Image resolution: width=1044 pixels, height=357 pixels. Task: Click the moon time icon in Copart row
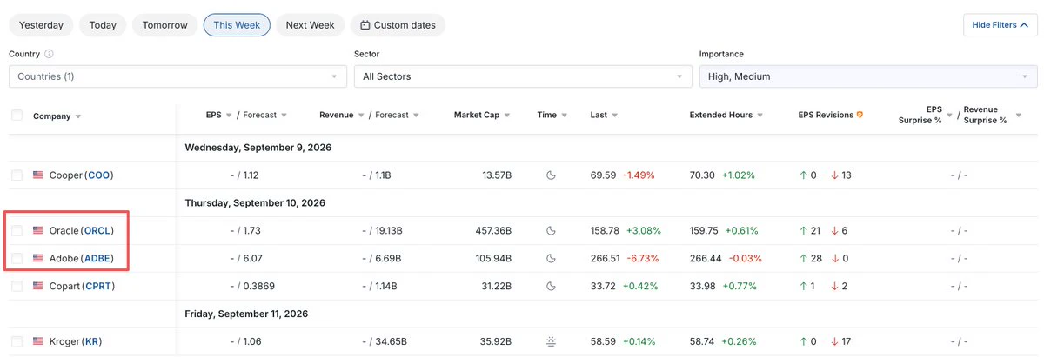[551, 286]
